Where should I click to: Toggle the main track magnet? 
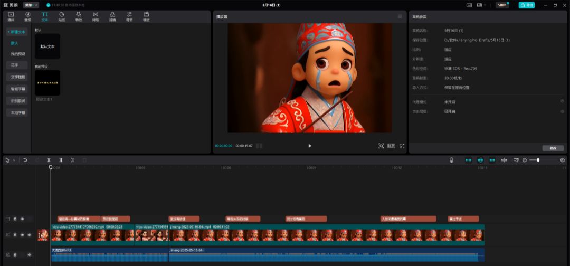[468, 160]
